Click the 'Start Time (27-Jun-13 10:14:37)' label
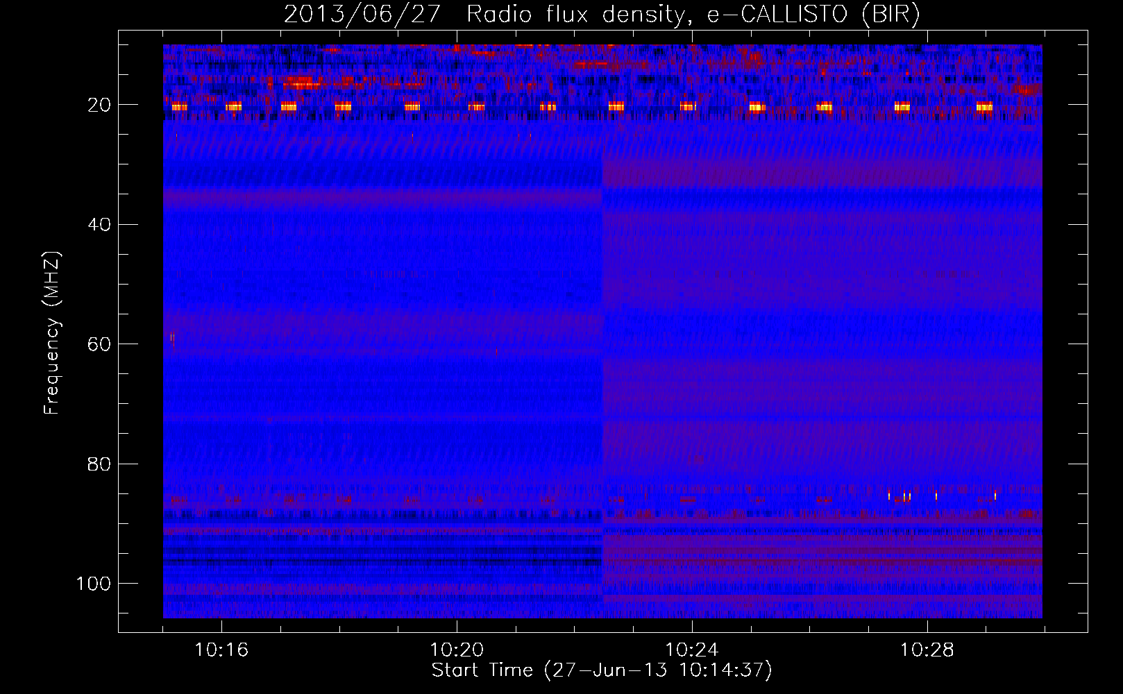 point(602,670)
